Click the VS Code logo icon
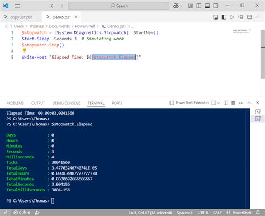Viewport: 265px width, 216px height. [6, 6]
